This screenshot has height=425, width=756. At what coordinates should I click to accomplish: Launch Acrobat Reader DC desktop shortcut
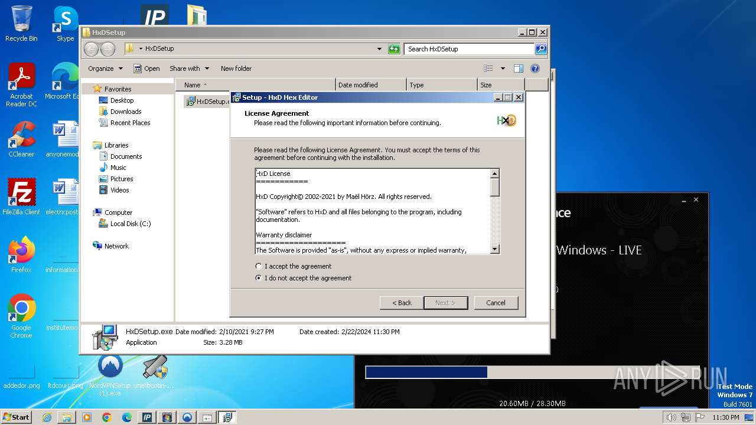point(21,84)
